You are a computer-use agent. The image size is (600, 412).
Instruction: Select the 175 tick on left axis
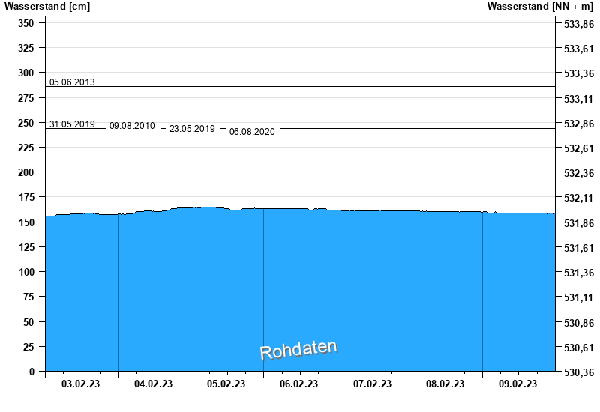(26, 197)
